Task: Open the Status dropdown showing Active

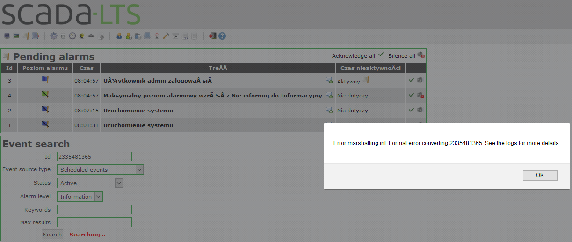Action: click(x=90, y=183)
